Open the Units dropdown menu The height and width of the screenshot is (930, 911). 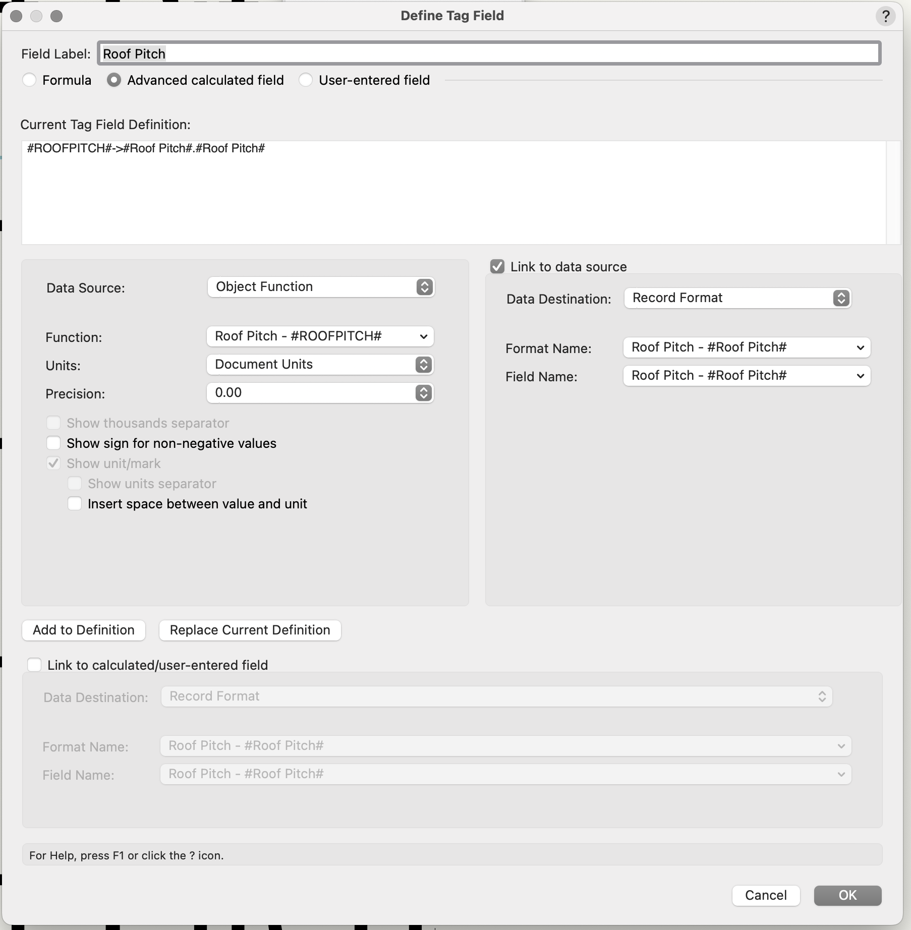click(320, 365)
